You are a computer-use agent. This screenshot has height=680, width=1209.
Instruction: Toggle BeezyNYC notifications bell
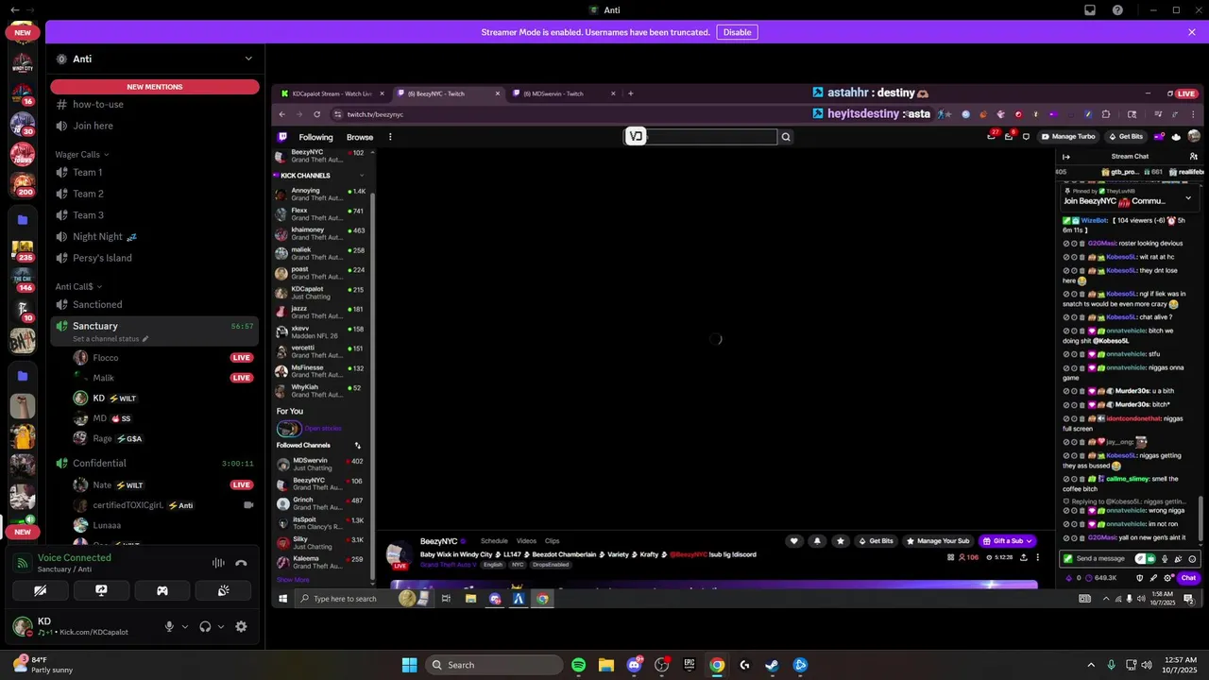pos(817,541)
